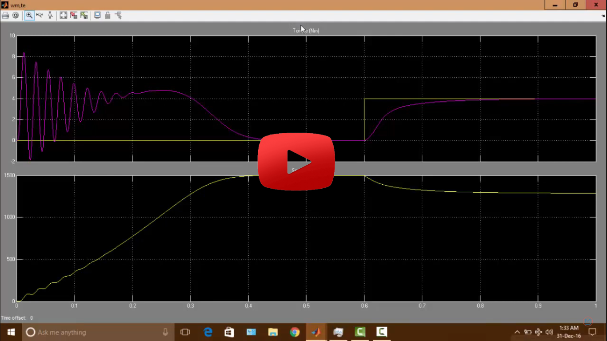Viewport: 607px width, 341px height.
Task: Open Google Chrome from taskbar
Action: click(295, 332)
